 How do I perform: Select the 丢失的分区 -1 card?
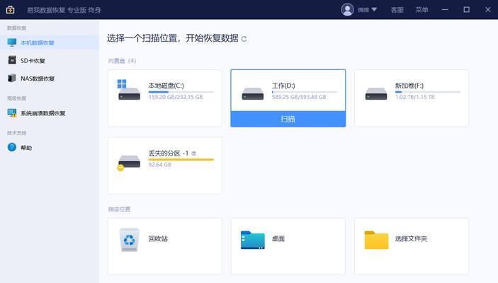164,166
